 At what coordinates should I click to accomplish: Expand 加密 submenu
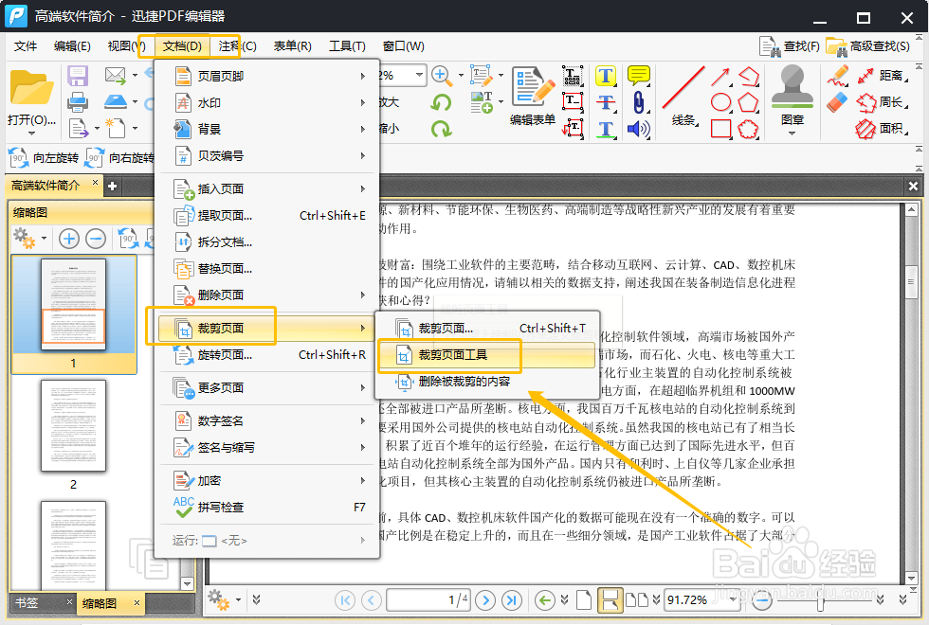pyautogui.click(x=269, y=481)
